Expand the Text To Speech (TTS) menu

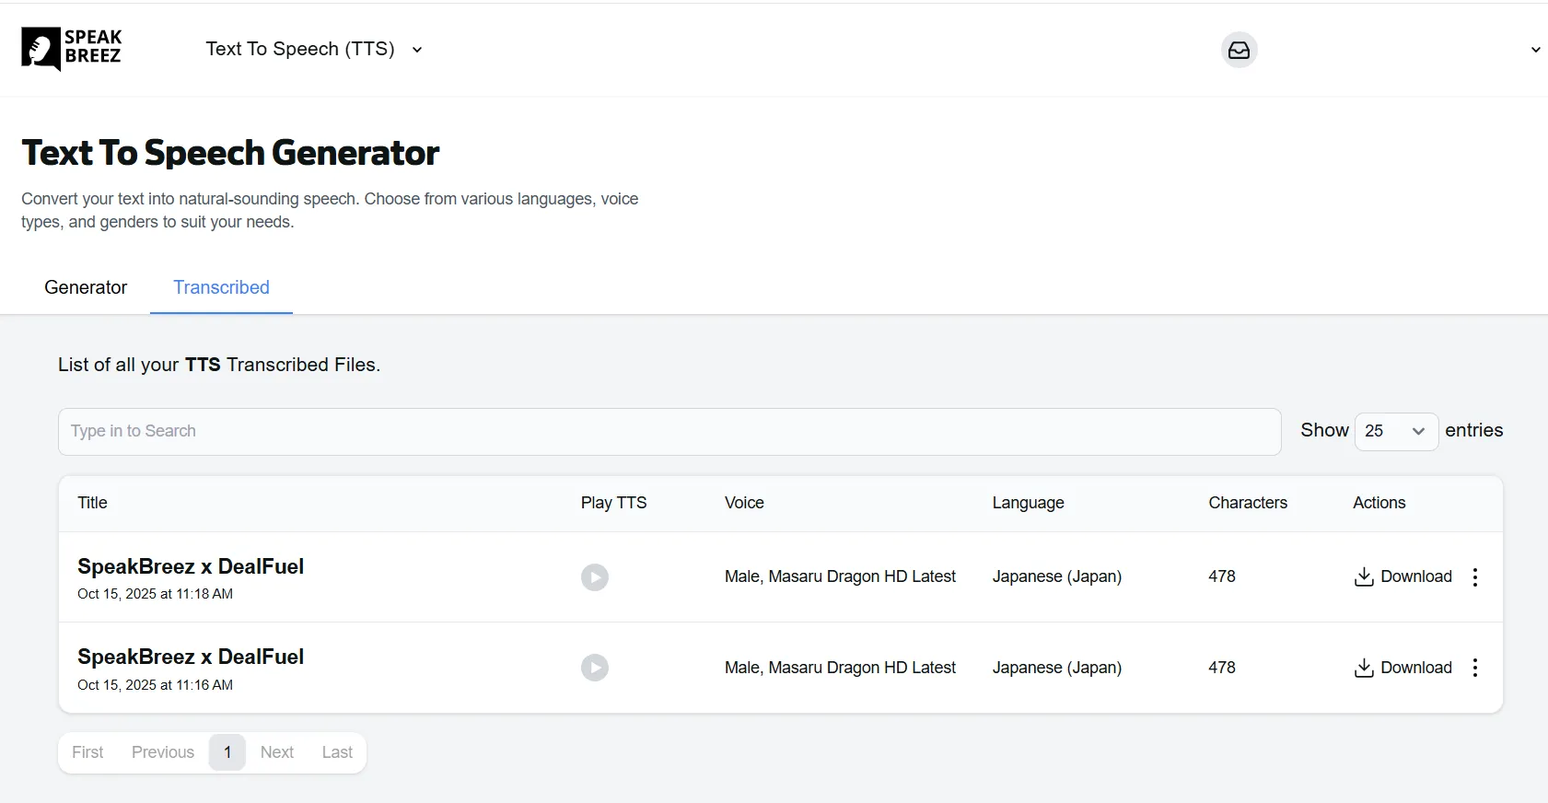(314, 49)
